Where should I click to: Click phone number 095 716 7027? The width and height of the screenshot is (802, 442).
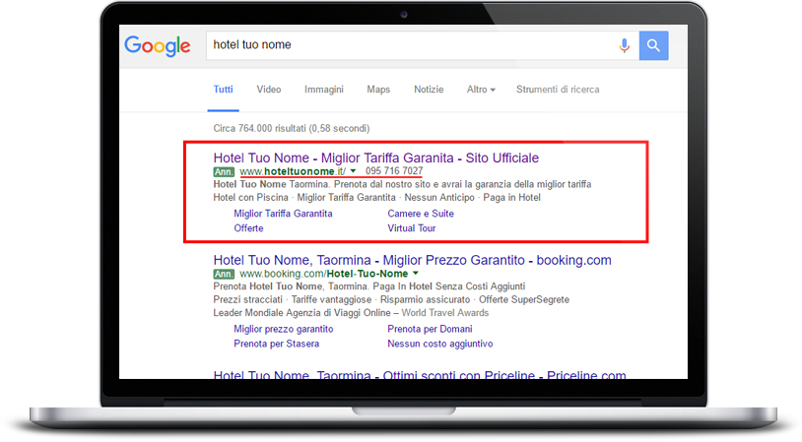point(394,170)
